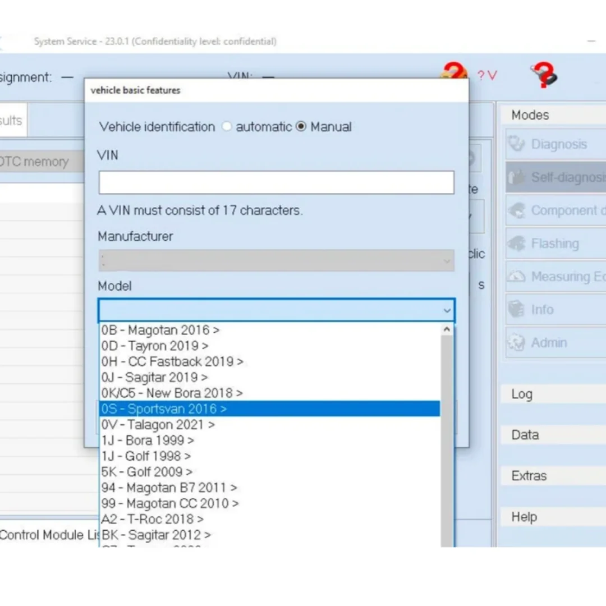Screen dimensions: 606x606
Task: Click red question mark connection icon
Action: click(x=453, y=70)
